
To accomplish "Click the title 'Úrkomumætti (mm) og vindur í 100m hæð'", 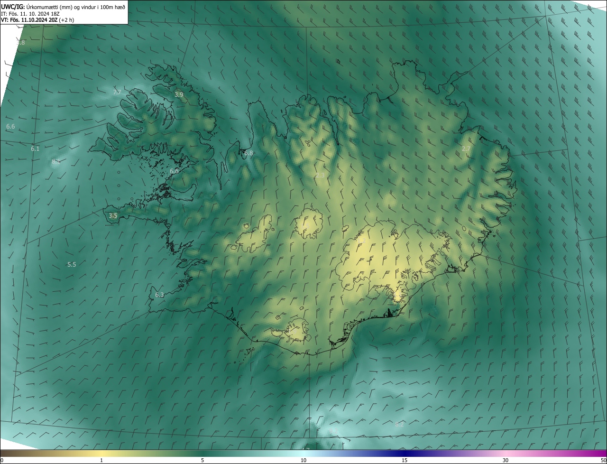I will (x=76, y=7).
